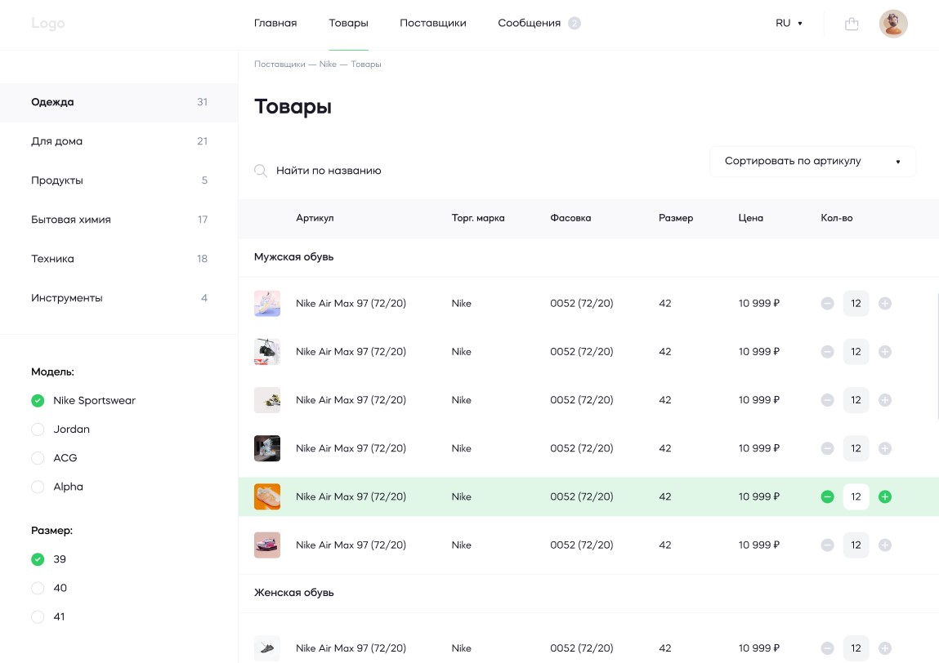Open the RU language dropdown
The image size is (939, 663).
789,24
